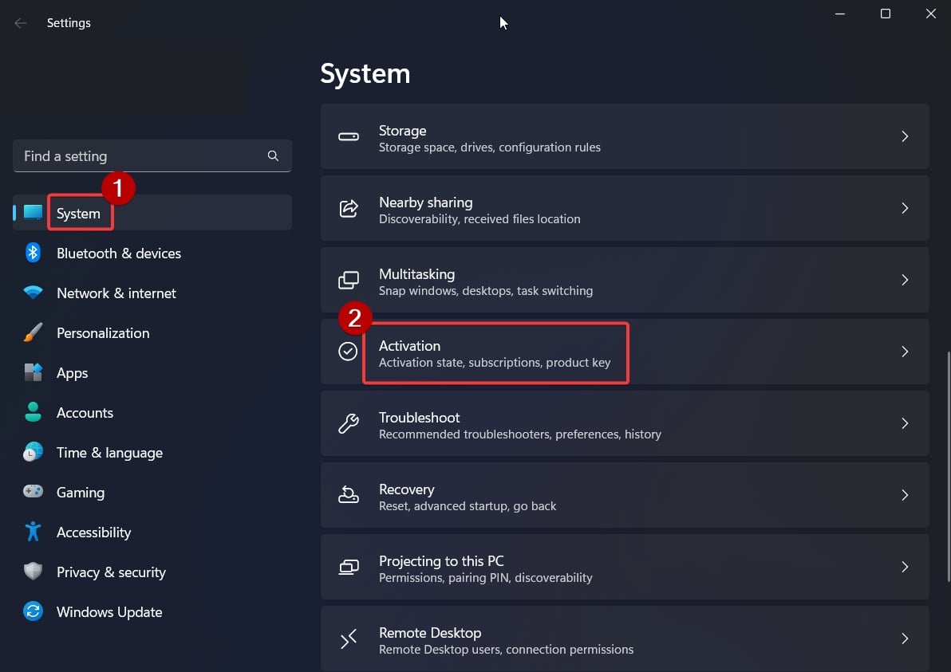The width and height of the screenshot is (951, 672).
Task: Click the search magnifier icon
Action: click(273, 156)
